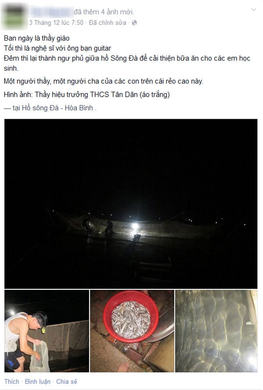Click the bright lamp in the night photo
The width and height of the screenshot is (263, 390).
click(135, 226)
